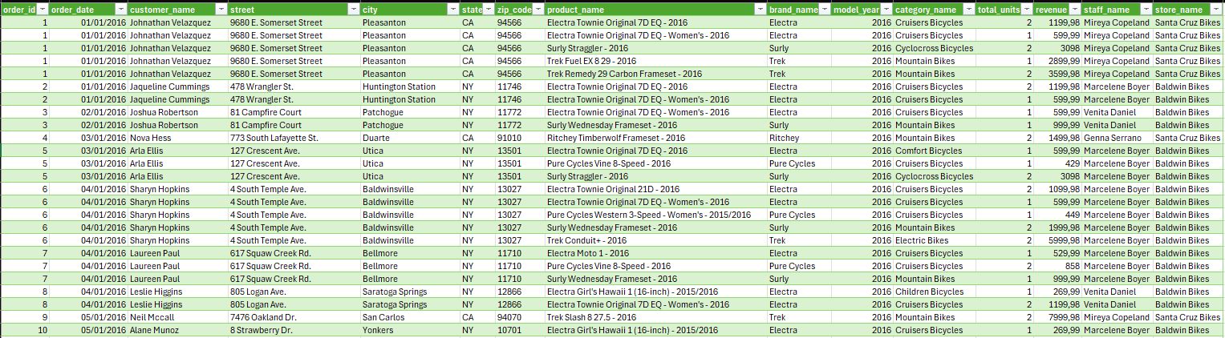The height and width of the screenshot is (338, 1225).
Task: Select the revenue cell '3599,98'
Action: (1057, 74)
